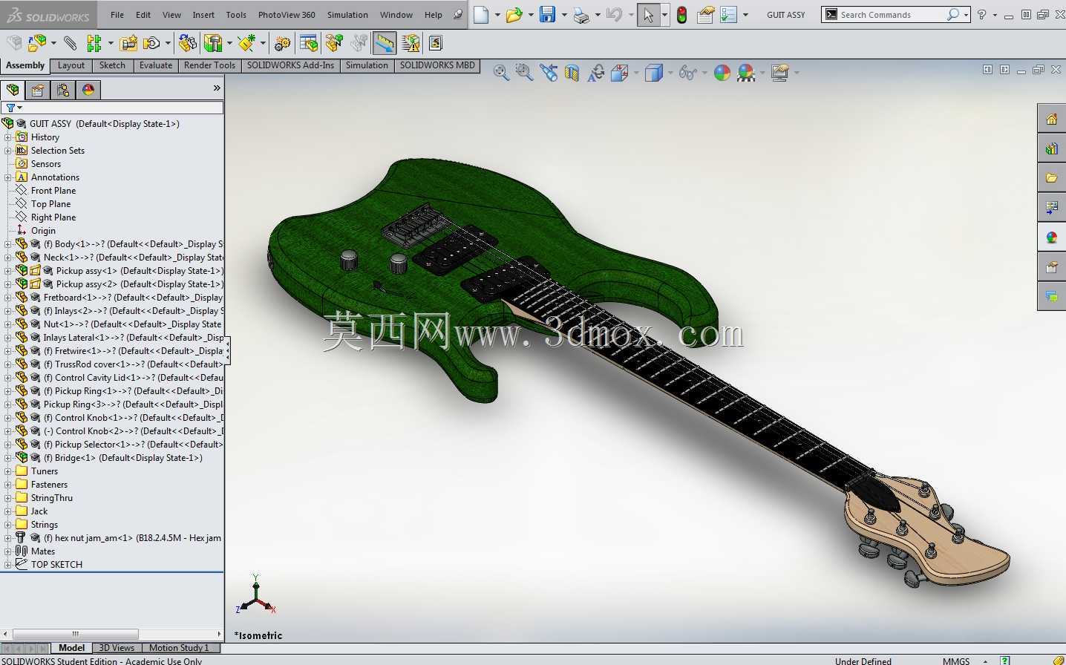The height and width of the screenshot is (665, 1066).
Task: Expand the Tuners folder
Action: tap(7, 471)
